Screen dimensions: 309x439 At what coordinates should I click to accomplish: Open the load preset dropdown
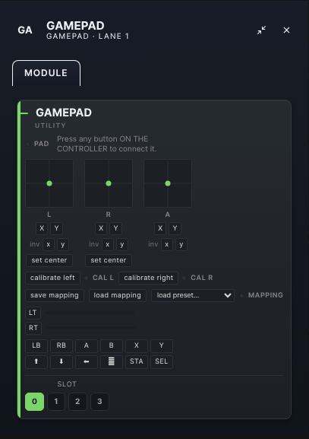pyautogui.click(x=193, y=295)
